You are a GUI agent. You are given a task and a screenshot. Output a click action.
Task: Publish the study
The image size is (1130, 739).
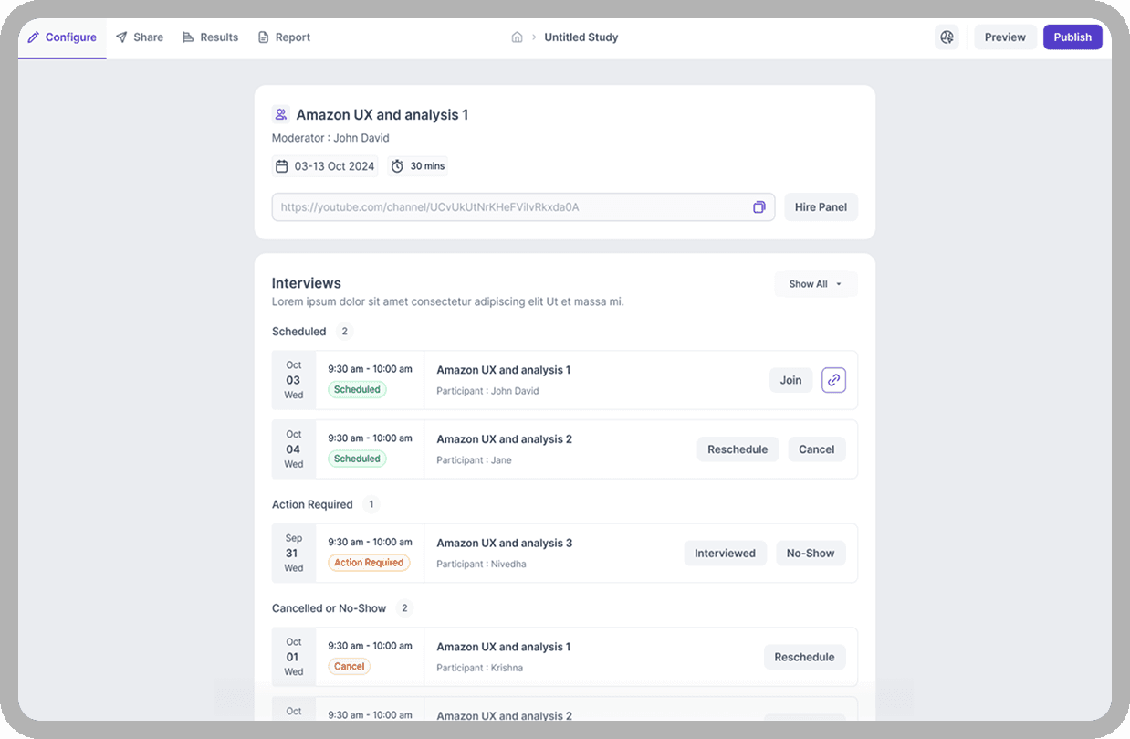[x=1072, y=37]
